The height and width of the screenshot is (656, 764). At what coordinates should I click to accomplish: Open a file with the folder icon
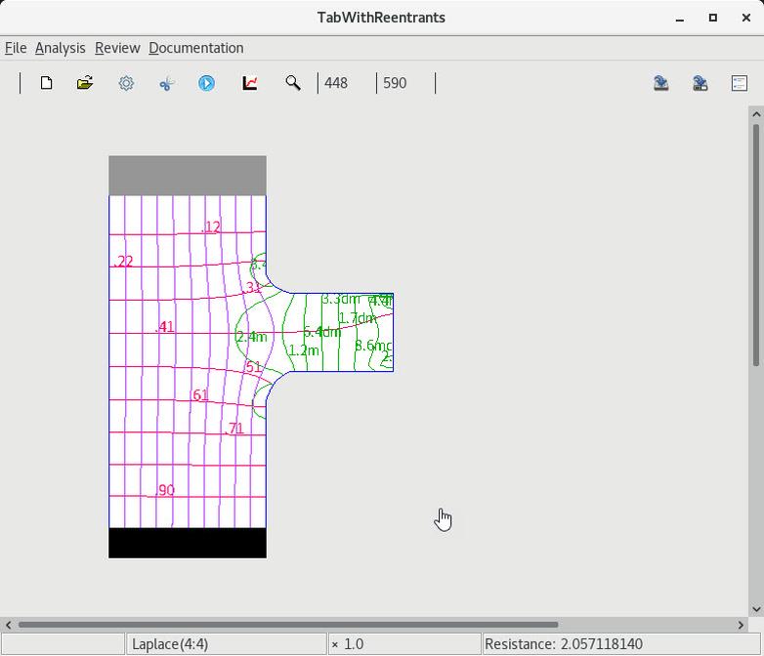(85, 83)
